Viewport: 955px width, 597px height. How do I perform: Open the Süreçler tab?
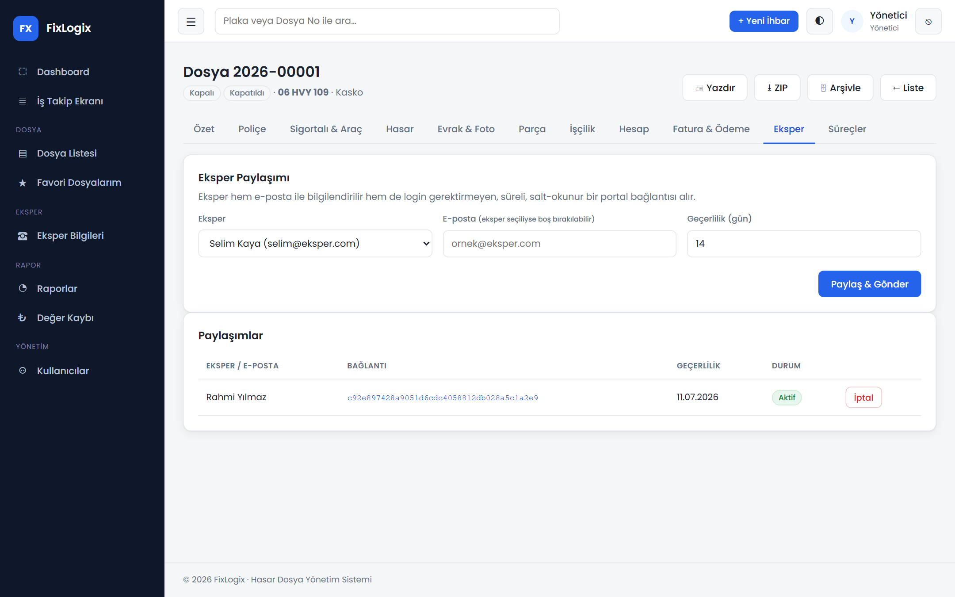(847, 129)
